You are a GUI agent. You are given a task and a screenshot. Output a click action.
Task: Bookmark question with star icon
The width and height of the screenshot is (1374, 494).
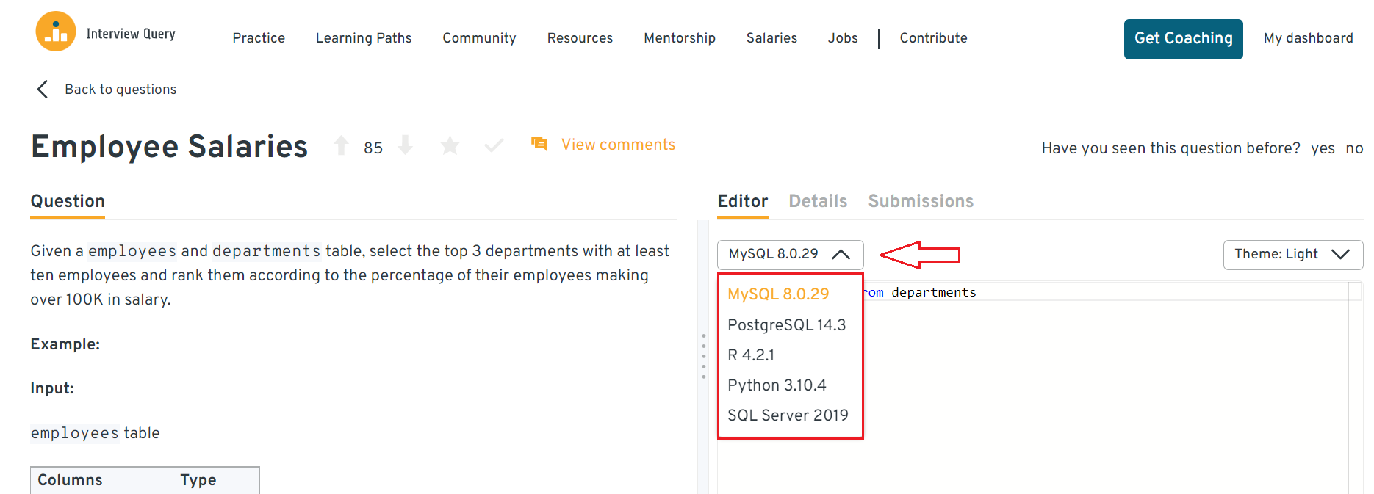click(450, 145)
